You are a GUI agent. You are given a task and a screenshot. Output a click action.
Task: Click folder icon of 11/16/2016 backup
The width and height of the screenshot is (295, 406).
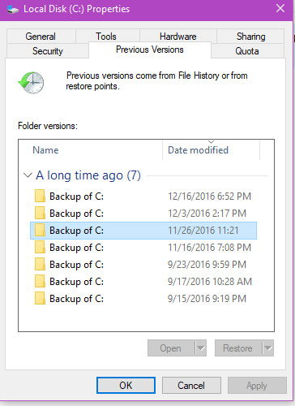pyautogui.click(x=40, y=247)
